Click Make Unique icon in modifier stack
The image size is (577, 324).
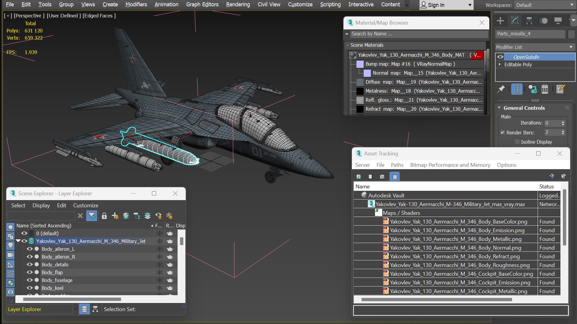coord(533,89)
